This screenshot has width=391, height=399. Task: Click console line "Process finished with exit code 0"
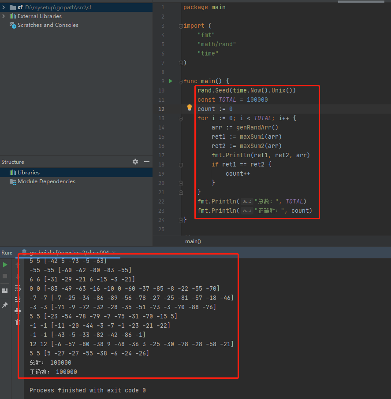[88, 390]
